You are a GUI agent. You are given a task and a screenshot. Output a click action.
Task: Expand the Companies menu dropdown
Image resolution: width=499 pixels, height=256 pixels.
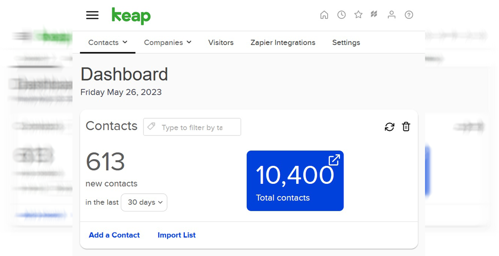168,42
